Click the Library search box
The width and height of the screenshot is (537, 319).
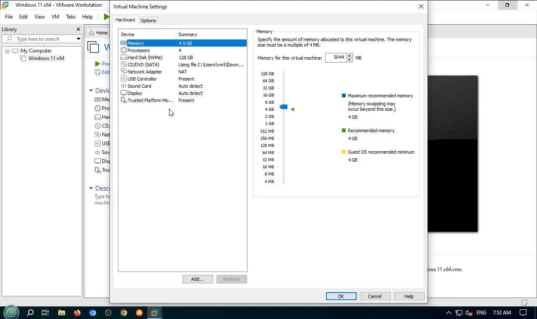tap(42, 39)
